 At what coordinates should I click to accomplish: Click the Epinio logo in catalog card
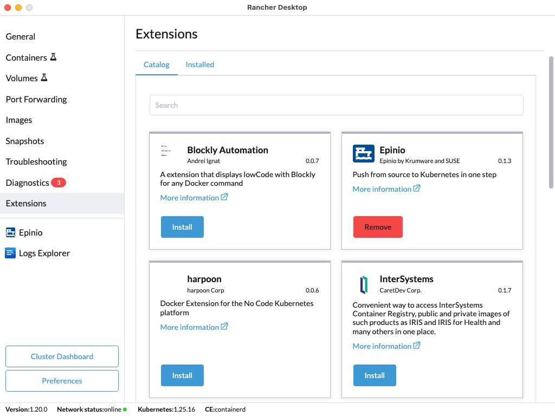click(x=363, y=154)
